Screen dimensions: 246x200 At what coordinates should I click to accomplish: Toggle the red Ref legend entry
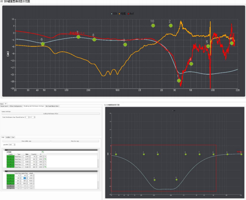click(x=131, y=14)
